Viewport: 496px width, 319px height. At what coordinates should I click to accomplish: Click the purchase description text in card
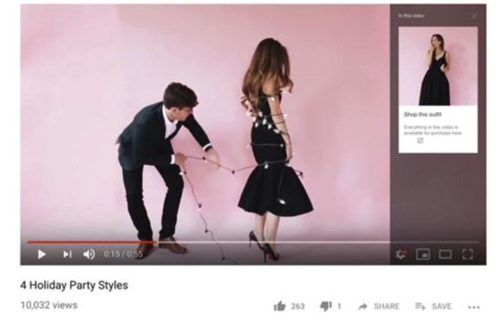[x=432, y=130]
